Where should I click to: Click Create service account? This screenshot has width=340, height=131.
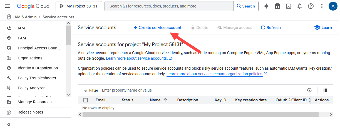click(157, 27)
